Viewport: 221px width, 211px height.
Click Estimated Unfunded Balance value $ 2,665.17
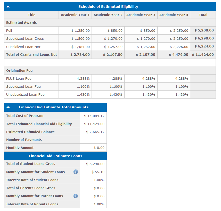click(x=95, y=132)
